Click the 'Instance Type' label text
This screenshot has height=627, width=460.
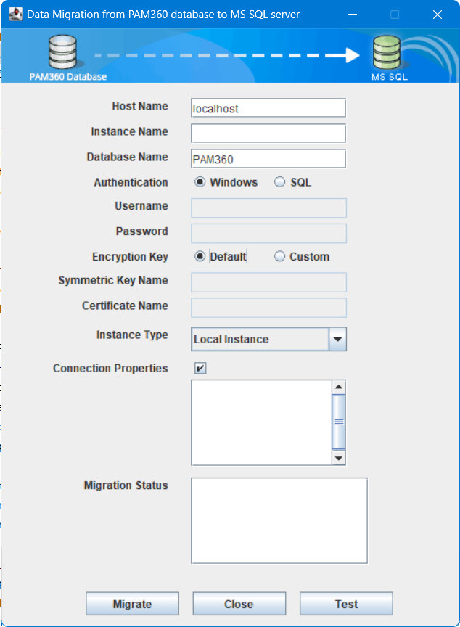[x=132, y=335]
